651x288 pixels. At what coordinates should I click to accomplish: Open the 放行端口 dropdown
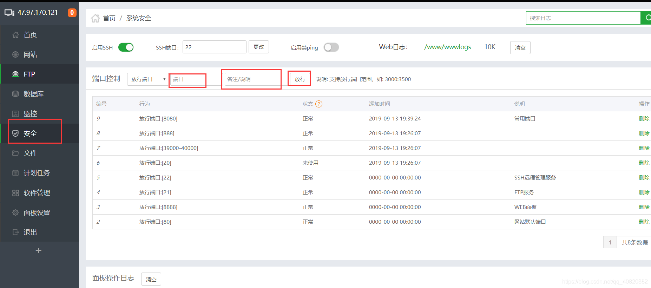click(147, 79)
